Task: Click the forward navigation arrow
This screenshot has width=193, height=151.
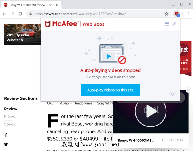Action: click(x=12, y=14)
